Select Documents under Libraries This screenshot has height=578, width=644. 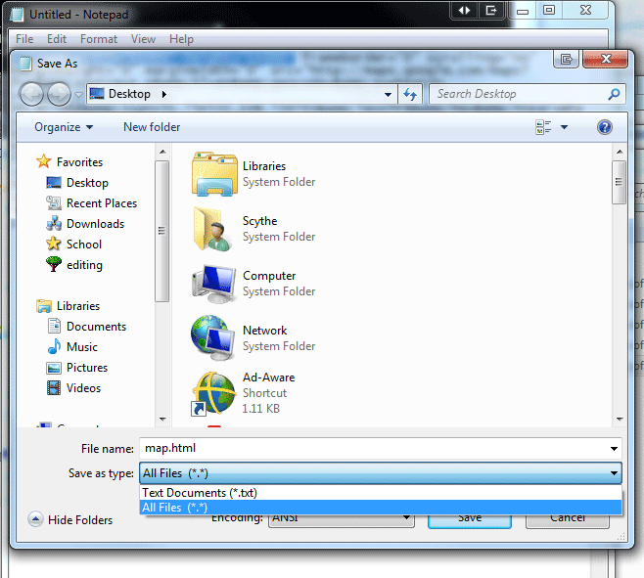point(96,327)
